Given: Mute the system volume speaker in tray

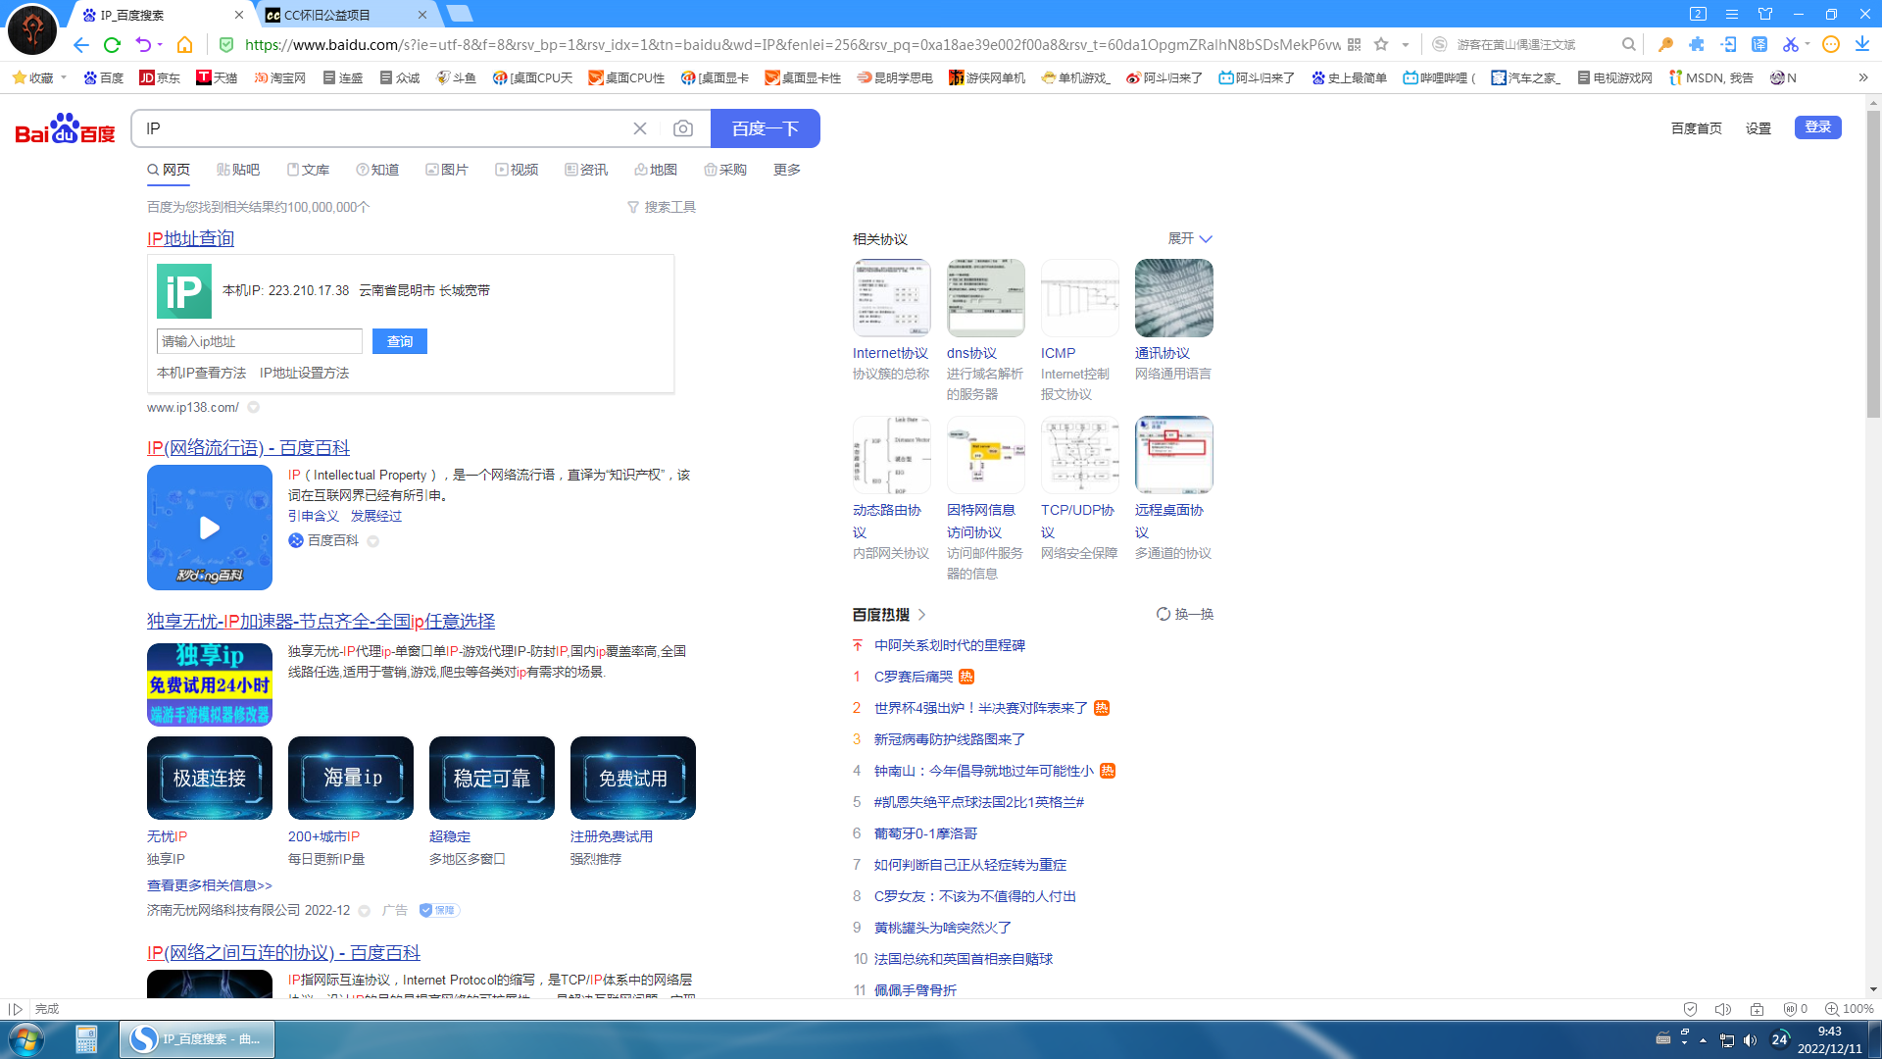Looking at the screenshot, I should 1751,1039.
